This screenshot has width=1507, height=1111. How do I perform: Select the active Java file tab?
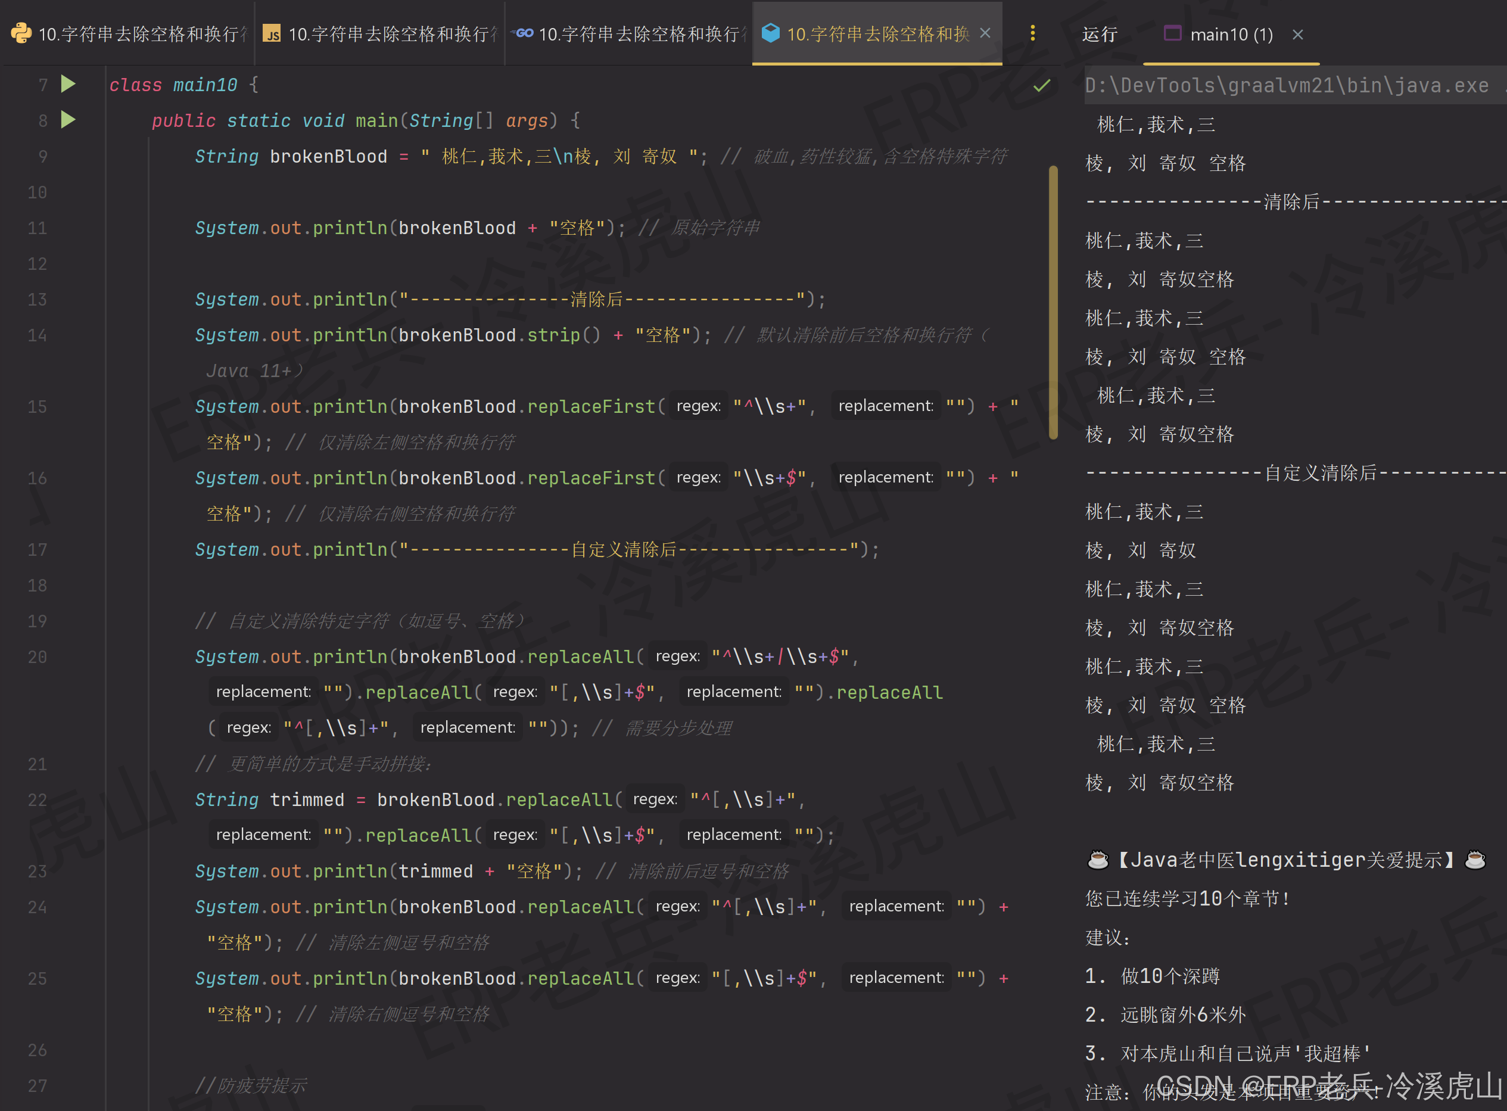877,33
